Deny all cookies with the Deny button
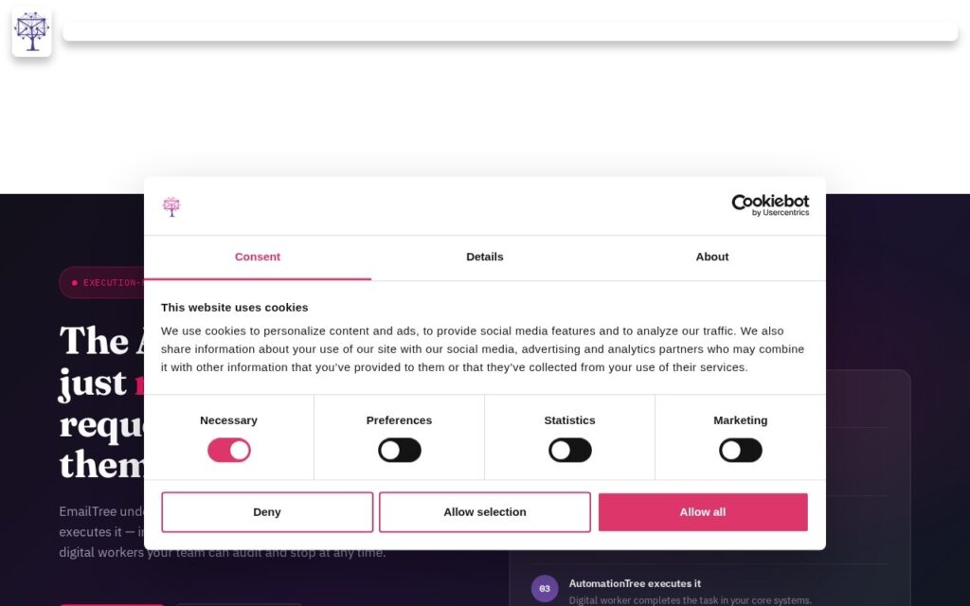970x606 pixels. [x=267, y=512]
